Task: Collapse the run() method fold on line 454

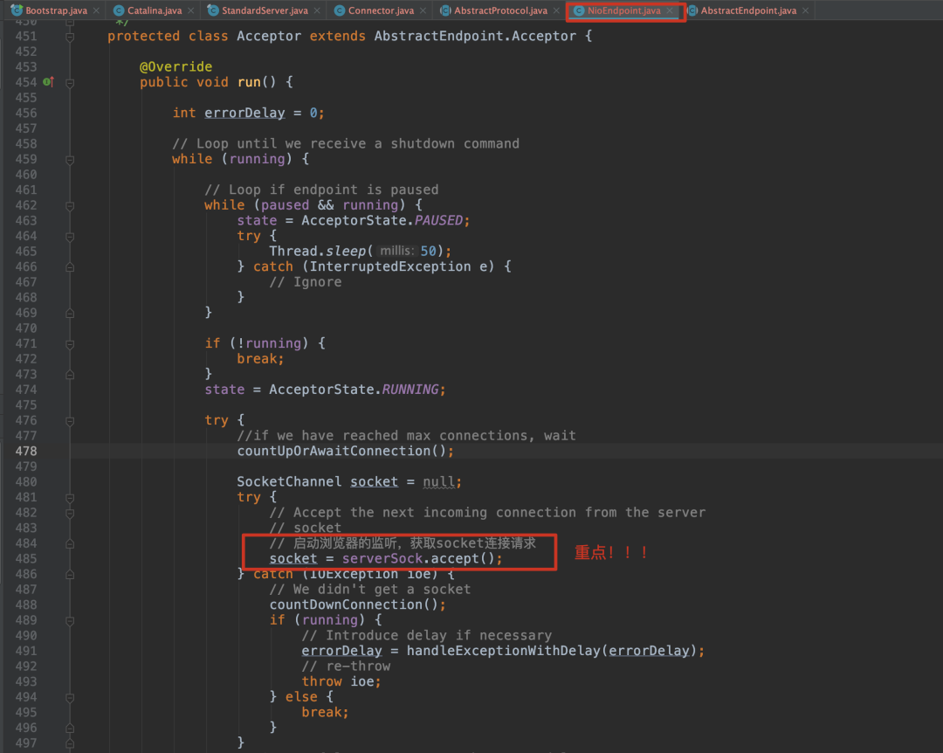Action: coord(70,82)
